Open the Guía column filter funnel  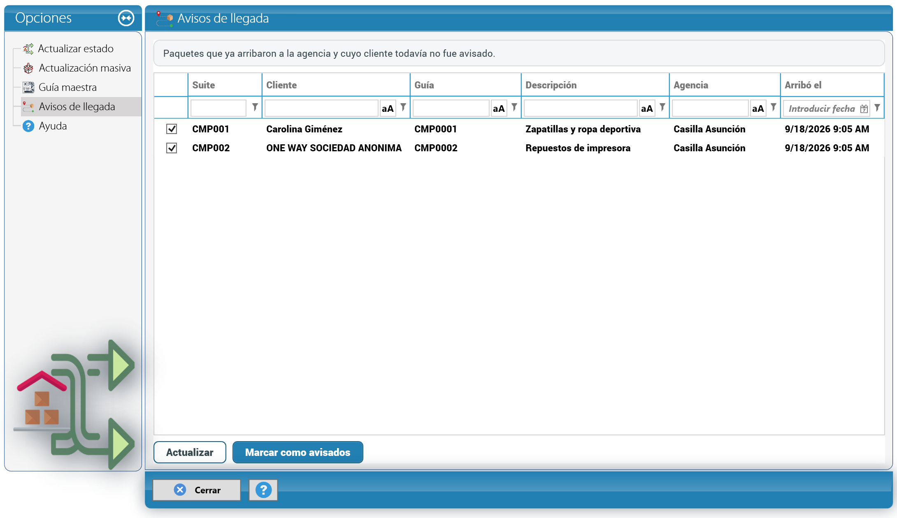tap(514, 107)
